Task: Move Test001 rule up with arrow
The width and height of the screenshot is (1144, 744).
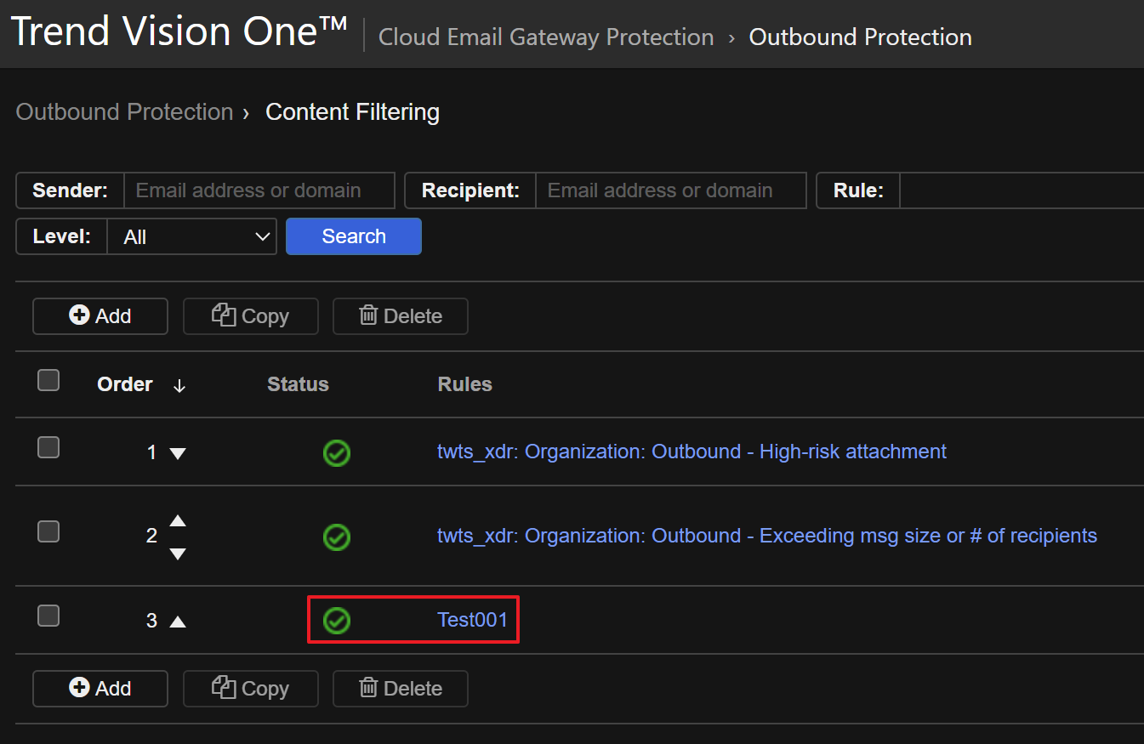Action: point(178,622)
